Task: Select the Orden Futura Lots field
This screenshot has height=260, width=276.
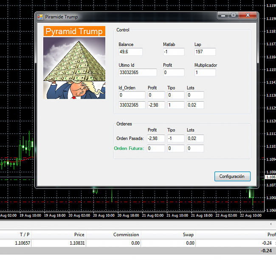Action: coord(195,149)
